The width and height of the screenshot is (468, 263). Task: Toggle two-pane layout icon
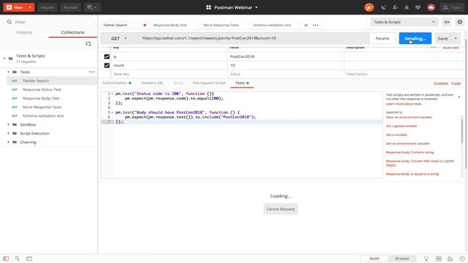tap(439, 259)
